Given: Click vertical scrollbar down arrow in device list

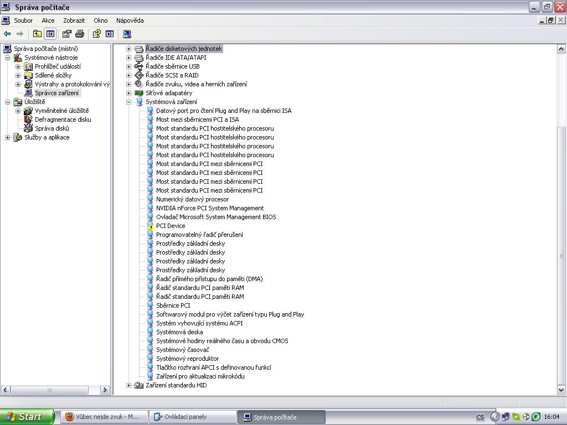Looking at the screenshot, I should [x=561, y=390].
